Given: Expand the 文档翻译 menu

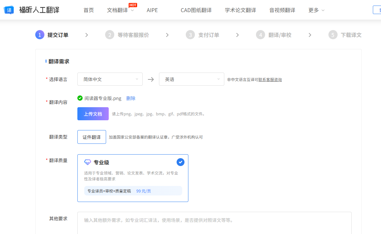Looking at the screenshot, I should pyautogui.click(x=120, y=10).
